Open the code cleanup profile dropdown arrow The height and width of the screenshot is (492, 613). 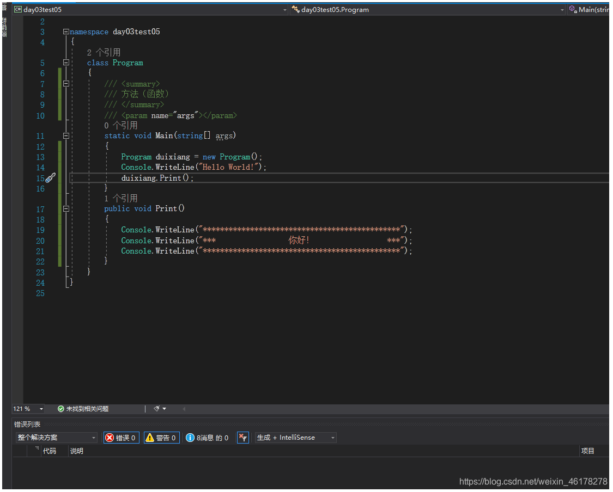tap(164, 410)
